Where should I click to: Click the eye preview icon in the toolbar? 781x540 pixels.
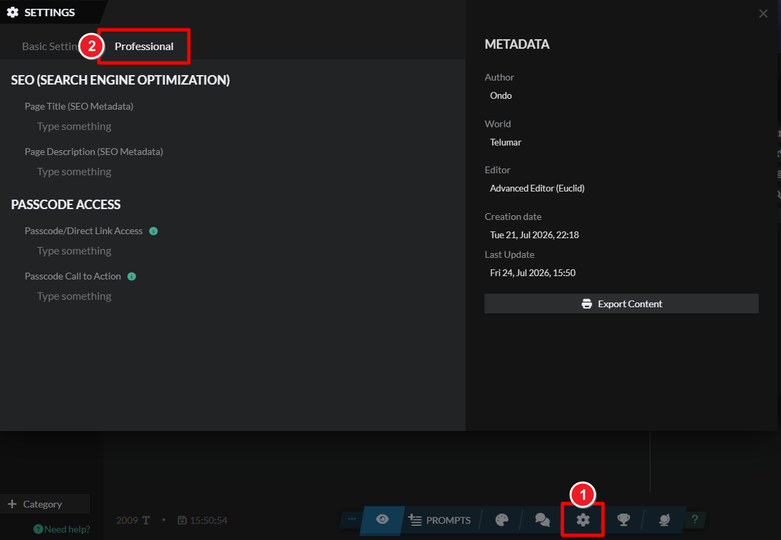click(x=382, y=520)
